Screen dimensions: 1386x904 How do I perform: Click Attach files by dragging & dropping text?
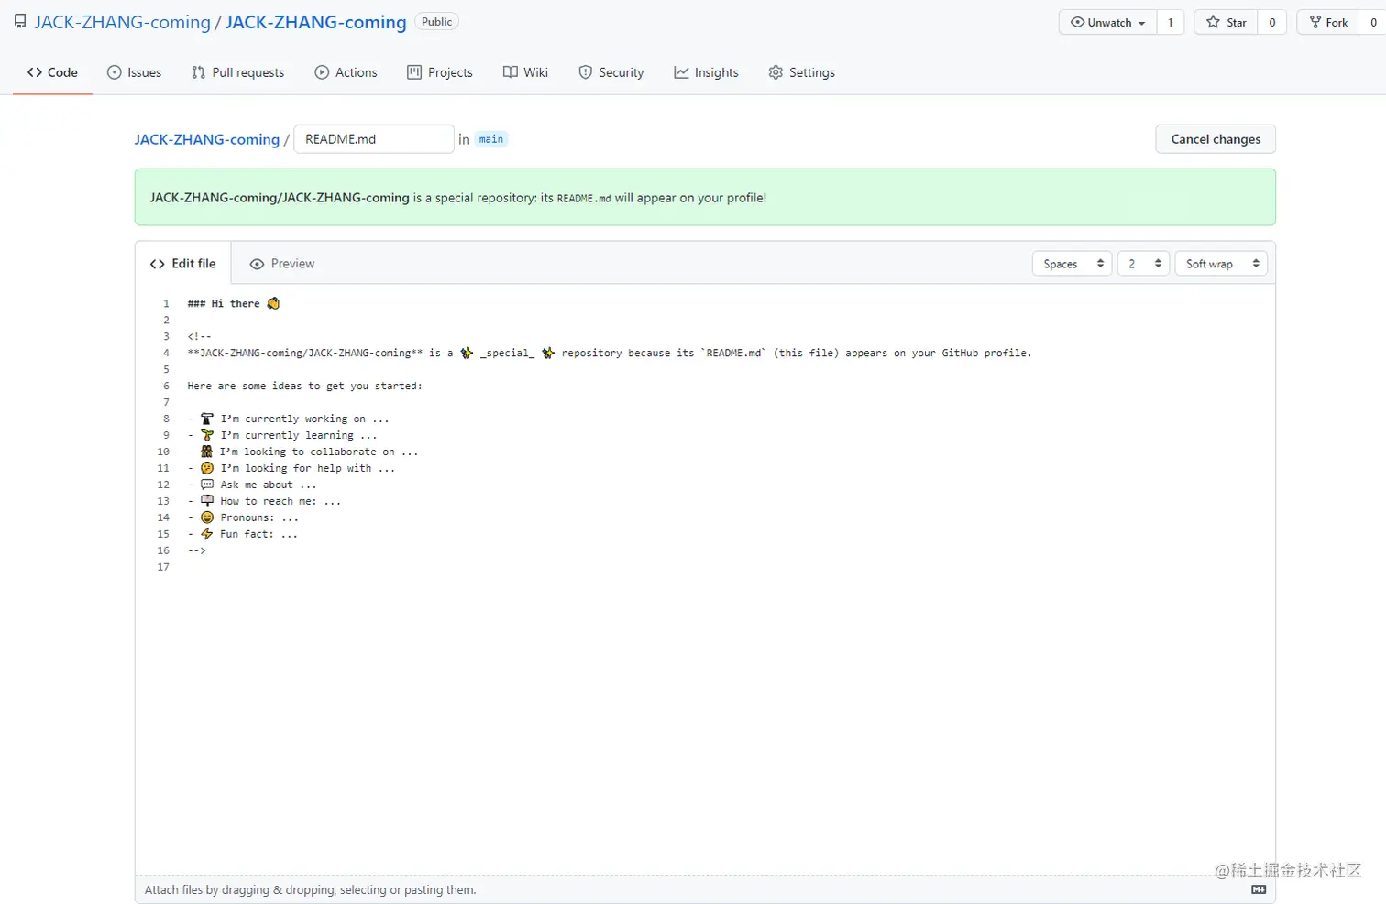click(310, 889)
